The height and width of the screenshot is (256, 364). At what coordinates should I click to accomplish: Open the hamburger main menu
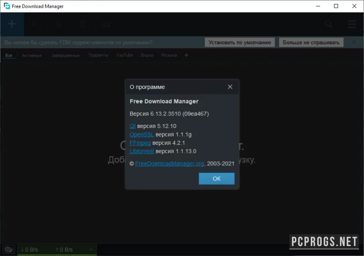(x=352, y=24)
